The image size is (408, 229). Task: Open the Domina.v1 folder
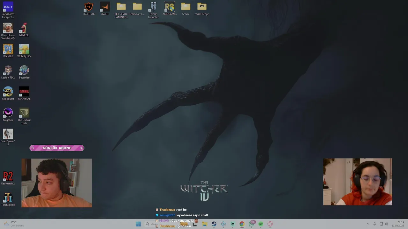click(x=137, y=9)
